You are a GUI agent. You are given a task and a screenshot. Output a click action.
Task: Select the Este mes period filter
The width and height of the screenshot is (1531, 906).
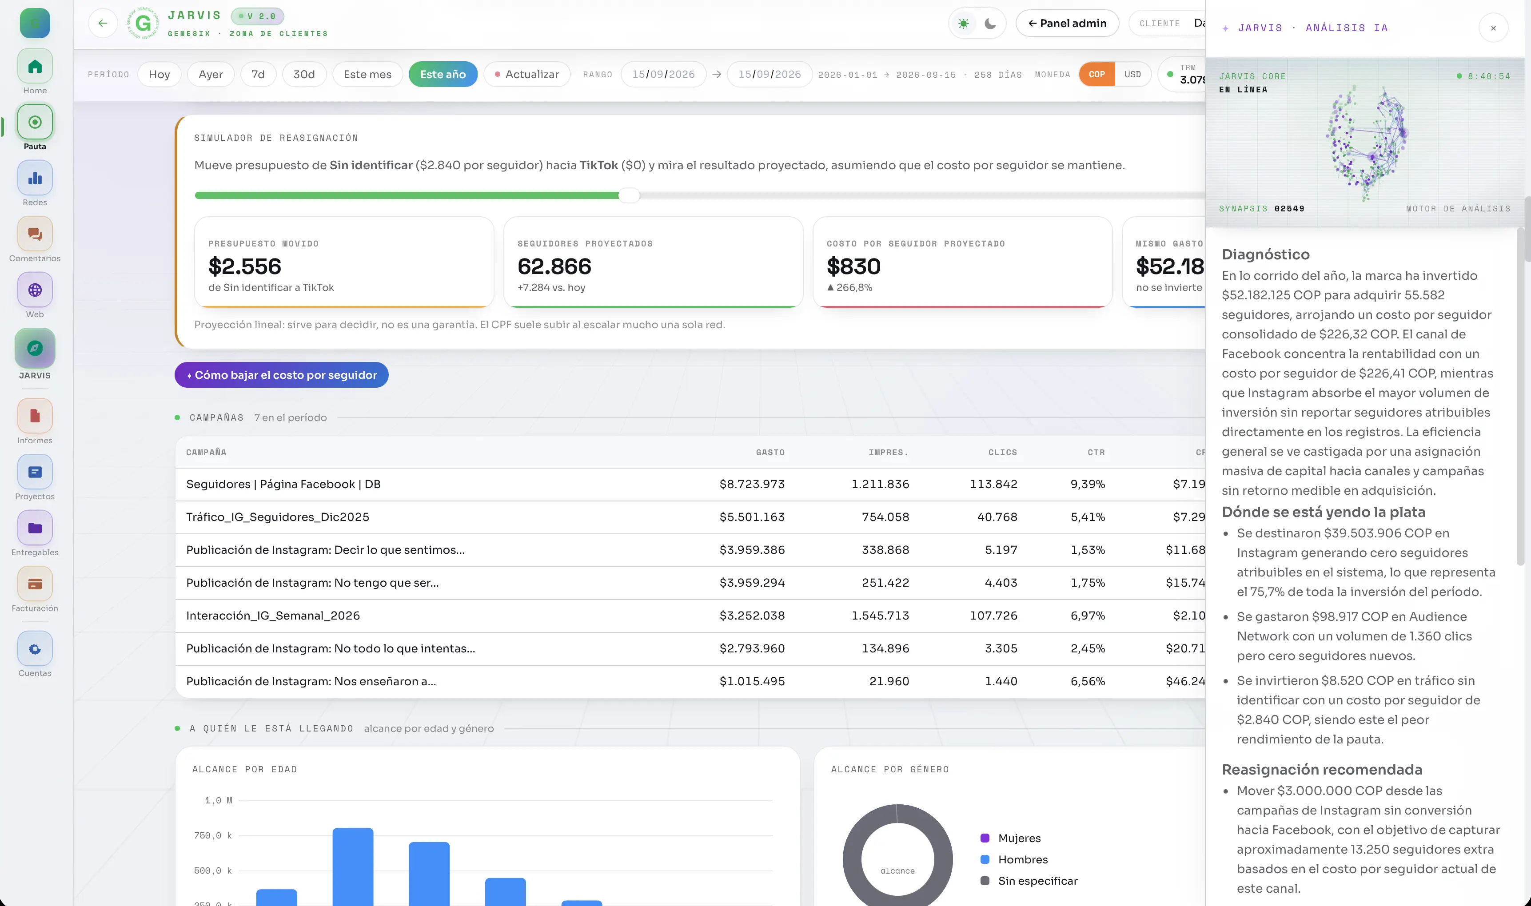tap(367, 75)
